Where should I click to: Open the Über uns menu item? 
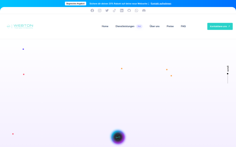155,26
